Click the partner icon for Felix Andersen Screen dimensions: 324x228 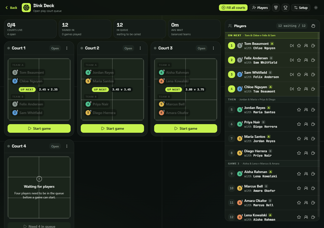(x=306, y=60)
